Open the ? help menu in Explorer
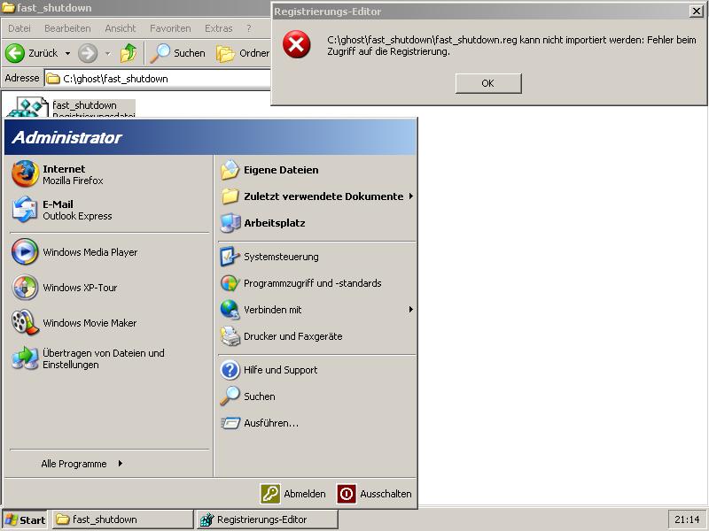709x531 pixels. tap(249, 28)
